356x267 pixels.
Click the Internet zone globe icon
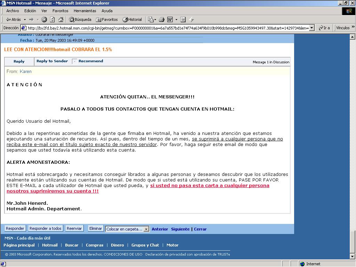(302, 264)
